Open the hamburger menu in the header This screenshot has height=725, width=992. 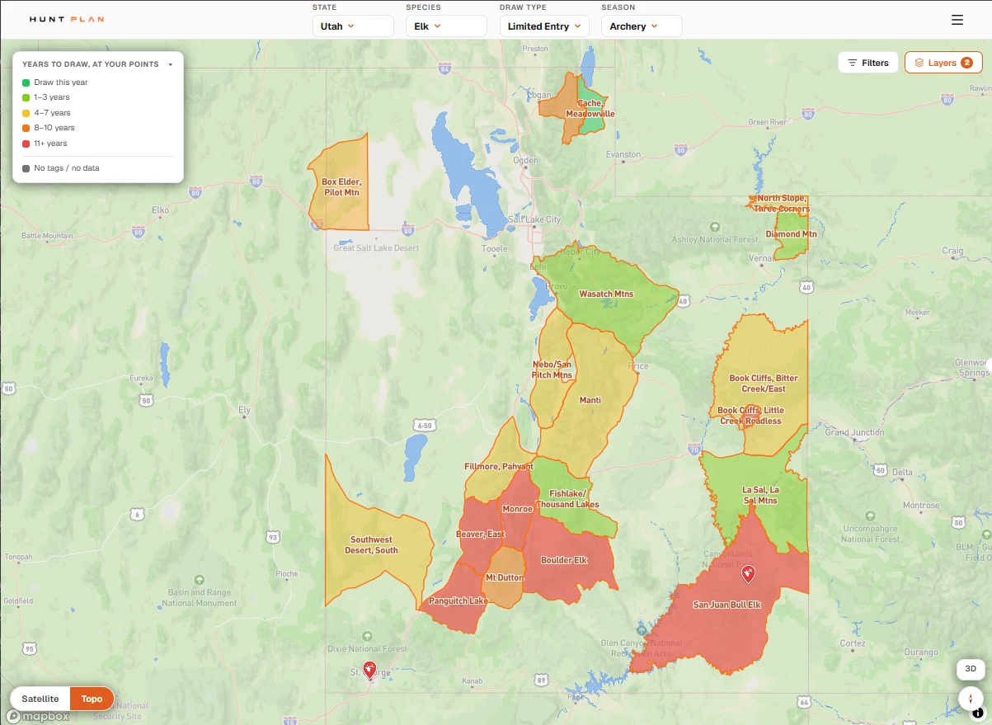click(957, 21)
